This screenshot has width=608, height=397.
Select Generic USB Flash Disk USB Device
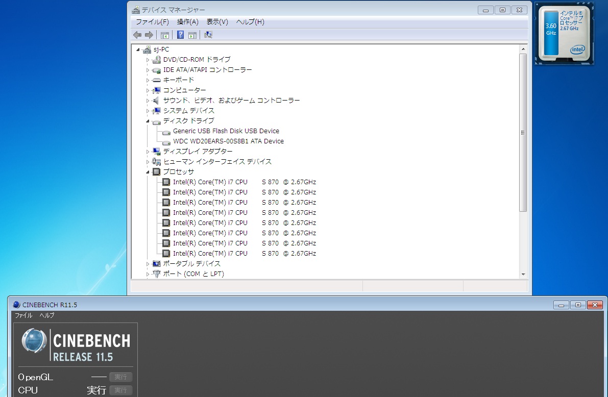tap(226, 131)
